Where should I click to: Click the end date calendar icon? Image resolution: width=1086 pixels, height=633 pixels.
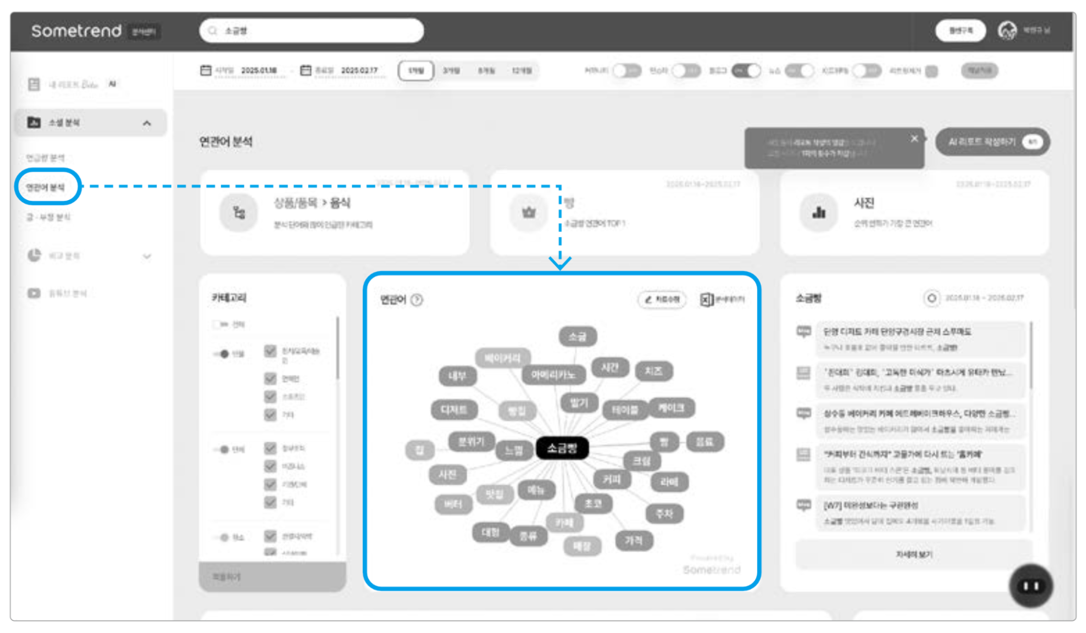[306, 71]
